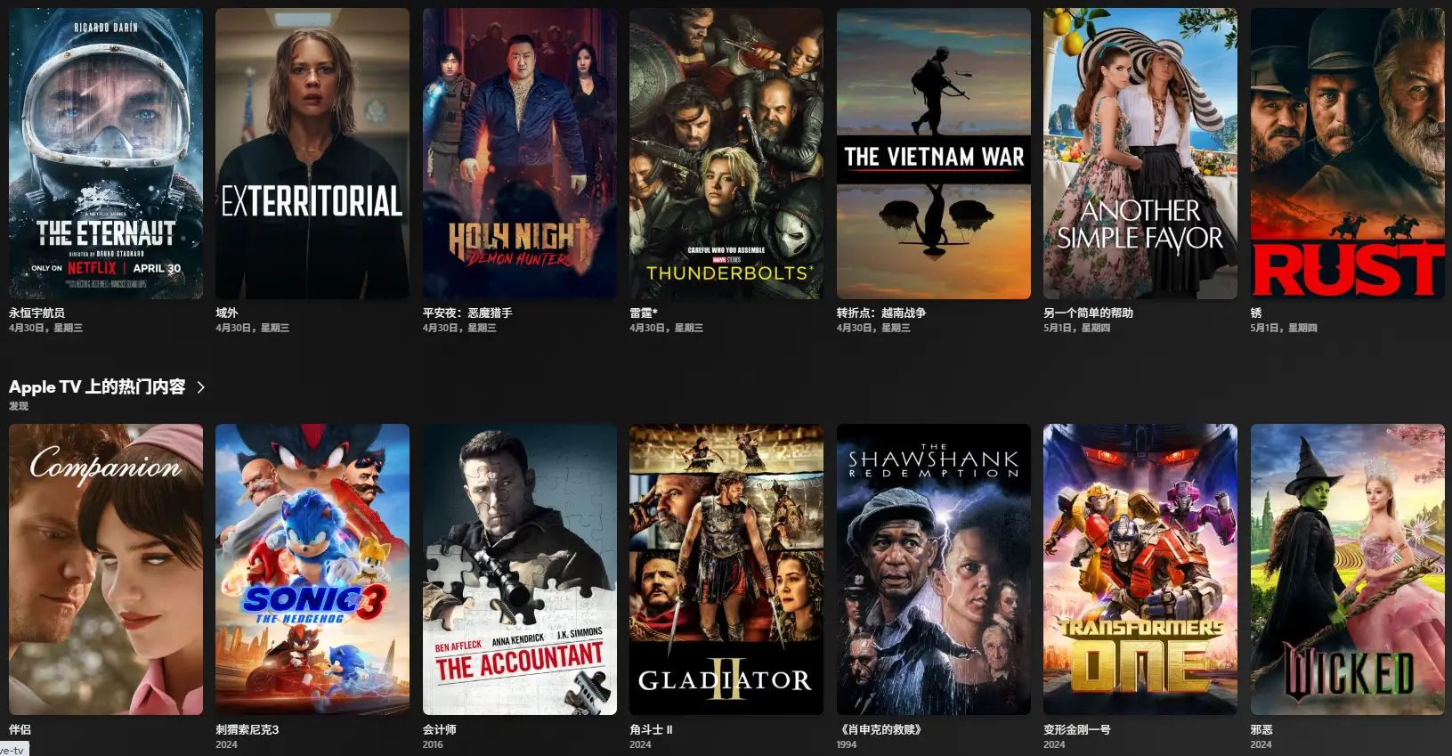Open the Rust movie poster
This screenshot has width=1452, height=756.
click(1348, 153)
